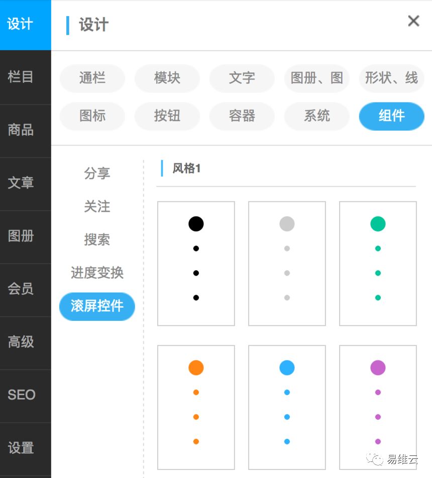The image size is (432, 478).
Task: Select 进度变换 in the component list
Action: tap(97, 273)
